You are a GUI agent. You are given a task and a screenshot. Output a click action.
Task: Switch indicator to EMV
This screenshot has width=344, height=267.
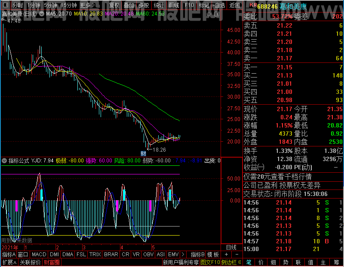[x=173, y=255]
